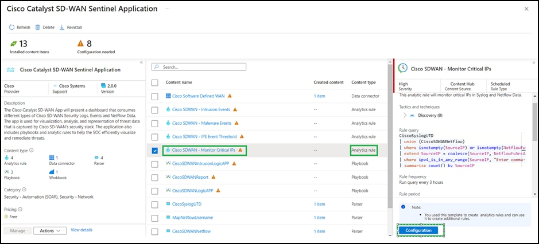Click inside the content Search field

[x=199, y=67]
